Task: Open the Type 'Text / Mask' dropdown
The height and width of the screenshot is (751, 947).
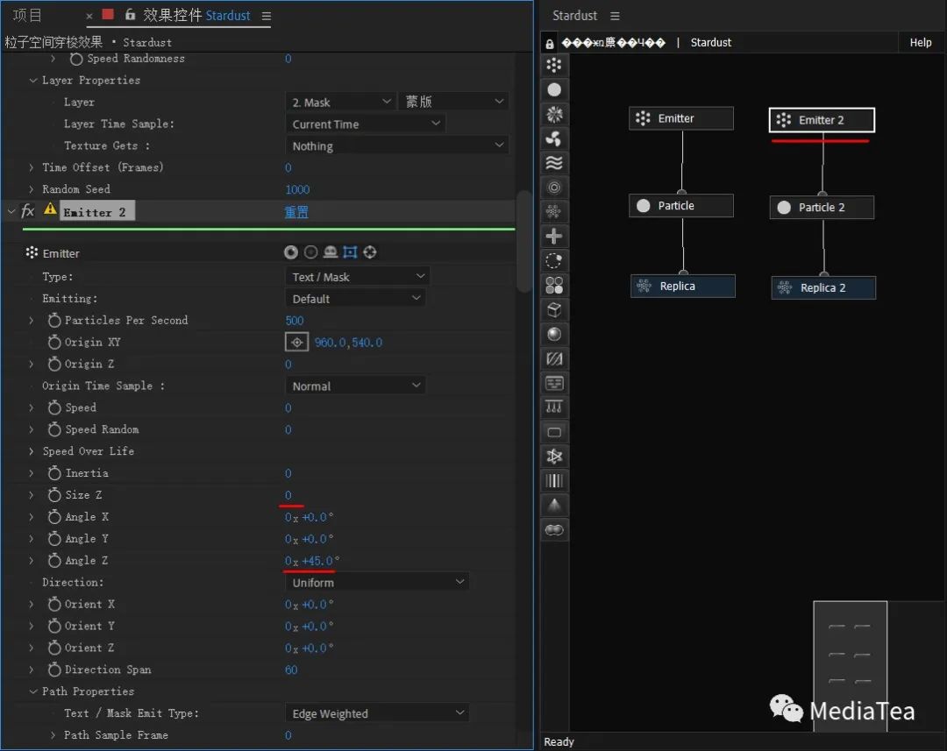Action: [x=357, y=277]
